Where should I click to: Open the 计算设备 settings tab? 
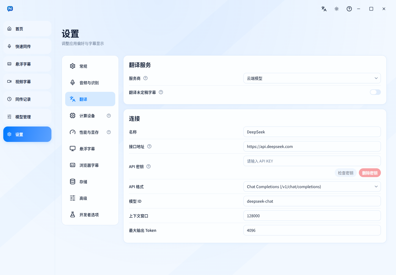coord(90,116)
